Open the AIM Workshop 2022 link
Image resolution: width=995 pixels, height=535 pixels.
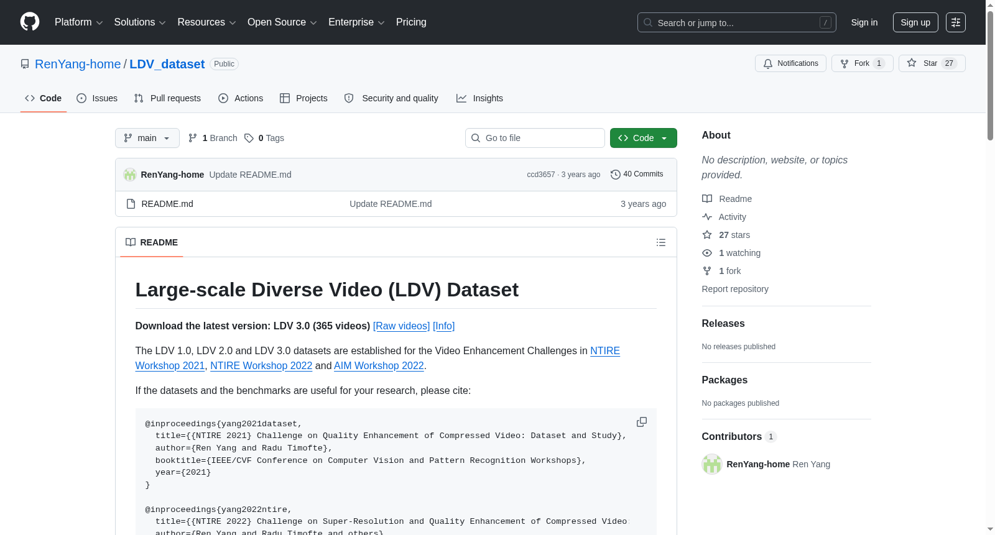point(379,366)
